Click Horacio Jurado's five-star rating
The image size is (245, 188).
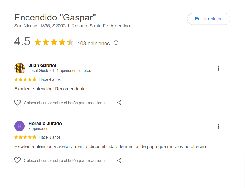click(25, 137)
